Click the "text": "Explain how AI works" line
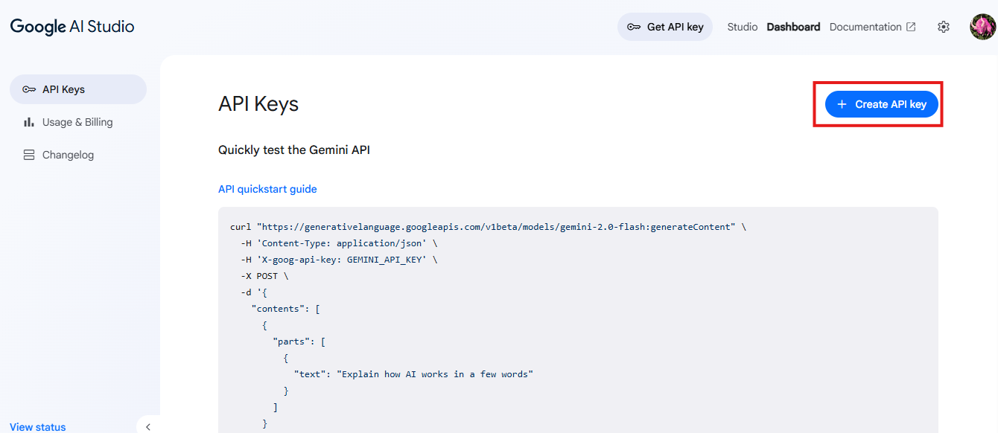 point(414,374)
